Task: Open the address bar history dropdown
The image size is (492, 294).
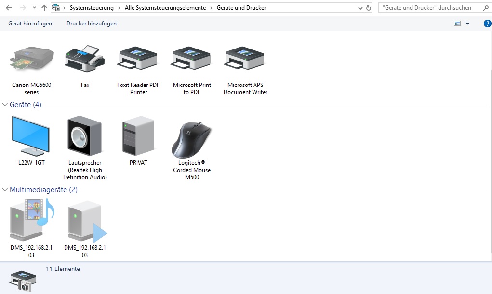Action: click(x=360, y=8)
